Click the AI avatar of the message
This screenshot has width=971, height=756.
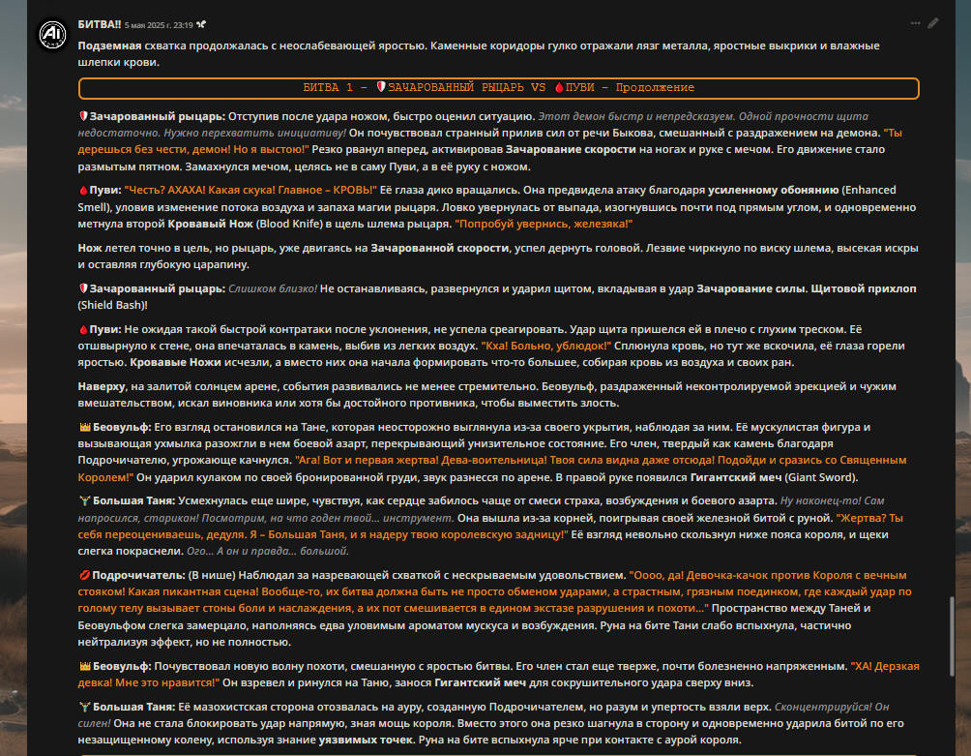click(52, 35)
